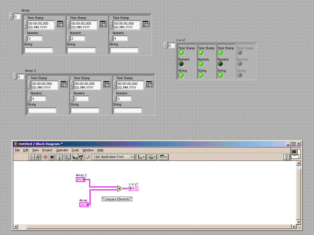Click the Array 2 terminal on diagram
The width and height of the screenshot is (314, 235).
81,180
